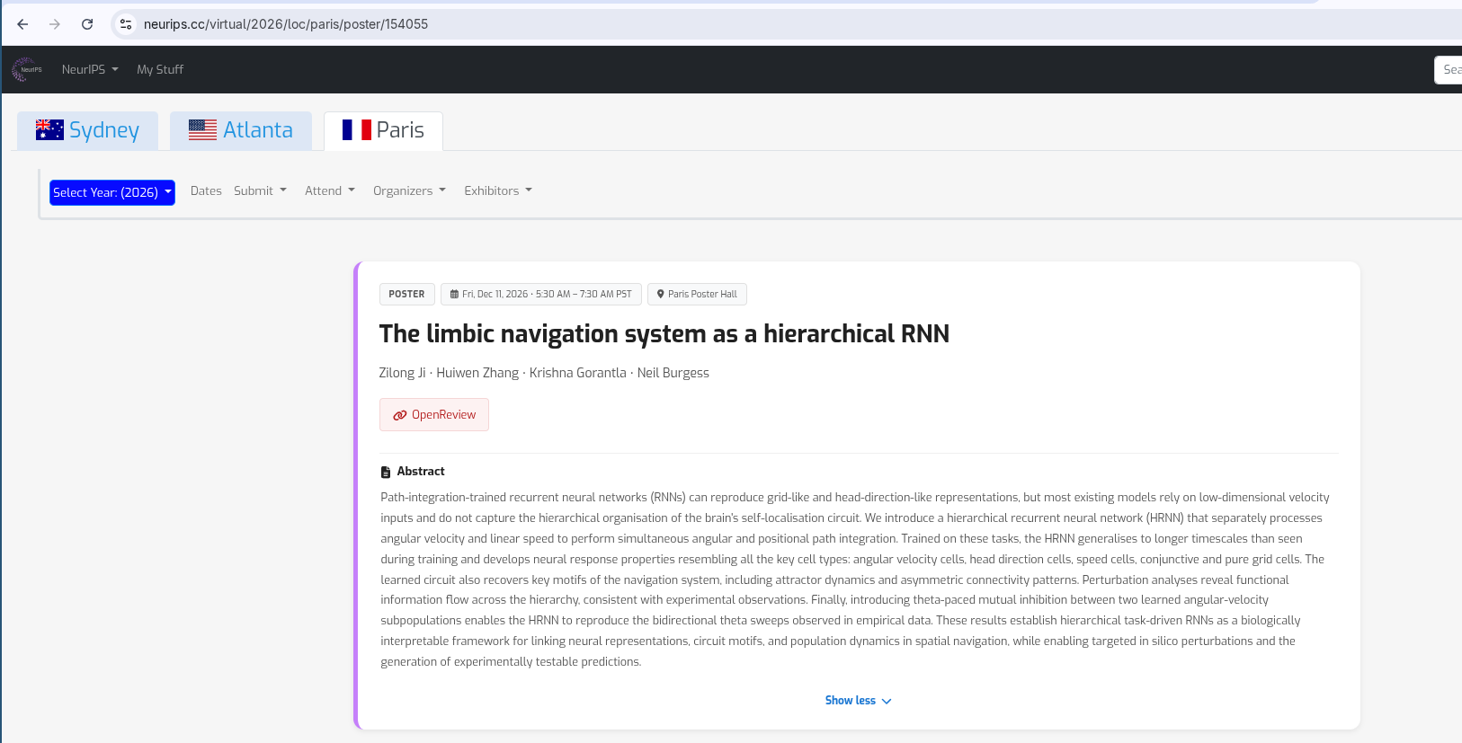Click the NeurIPS logo icon

pyautogui.click(x=27, y=69)
